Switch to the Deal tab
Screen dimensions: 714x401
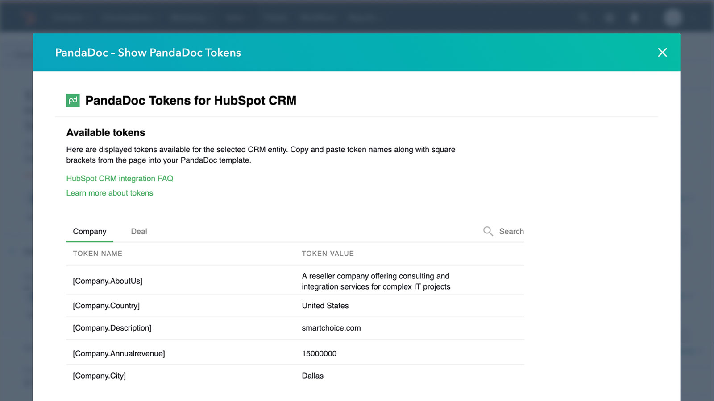click(x=139, y=231)
